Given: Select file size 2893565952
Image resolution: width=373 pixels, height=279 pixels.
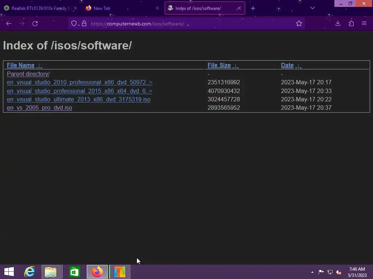Looking at the screenshot, I should (x=224, y=108).
